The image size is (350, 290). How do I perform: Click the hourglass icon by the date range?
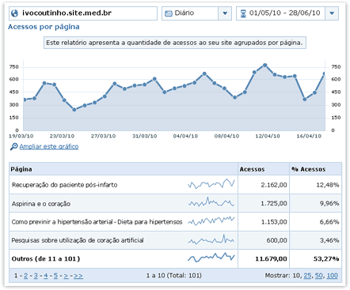tap(243, 13)
